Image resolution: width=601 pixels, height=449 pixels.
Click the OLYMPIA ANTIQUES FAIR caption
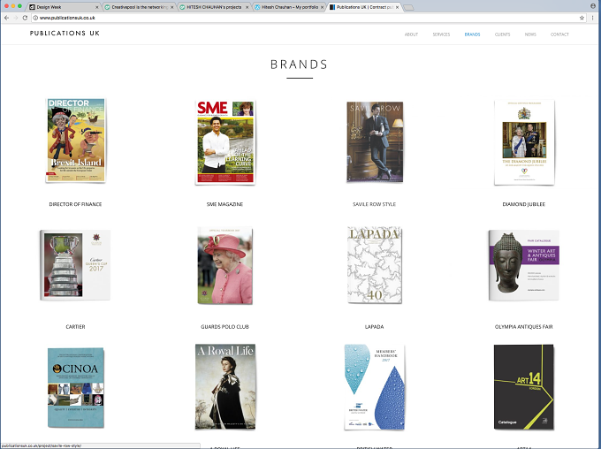(524, 327)
